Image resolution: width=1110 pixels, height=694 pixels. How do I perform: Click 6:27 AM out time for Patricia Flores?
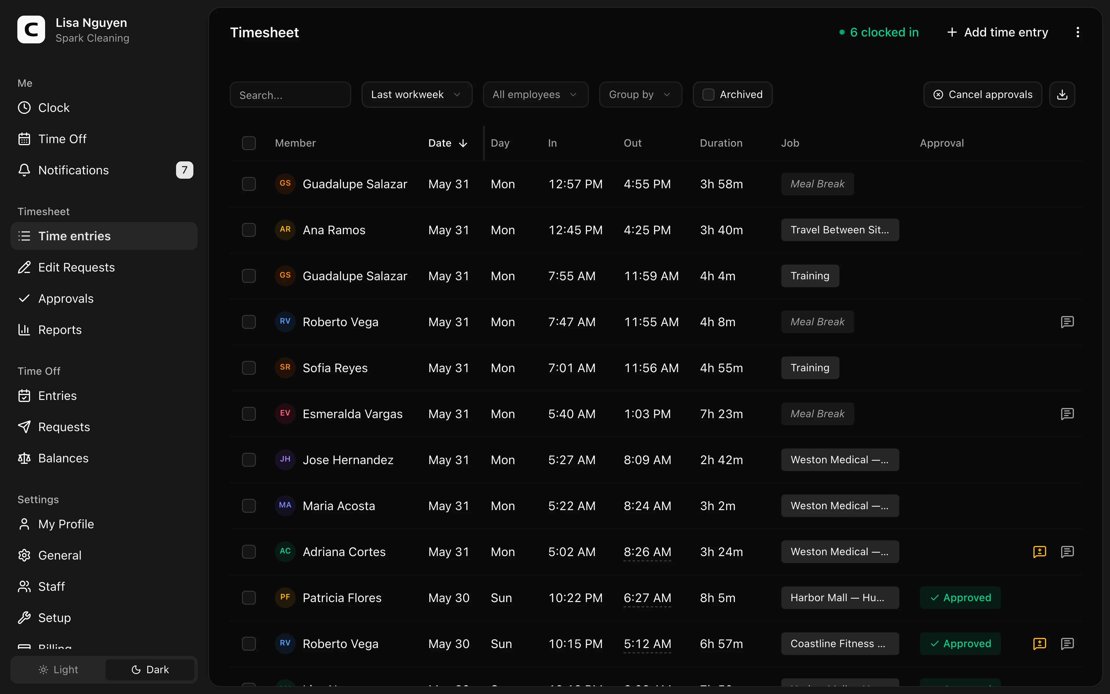tap(647, 598)
